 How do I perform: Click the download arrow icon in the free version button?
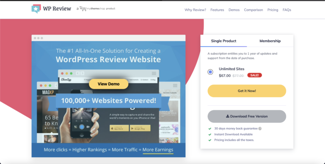[228, 116]
